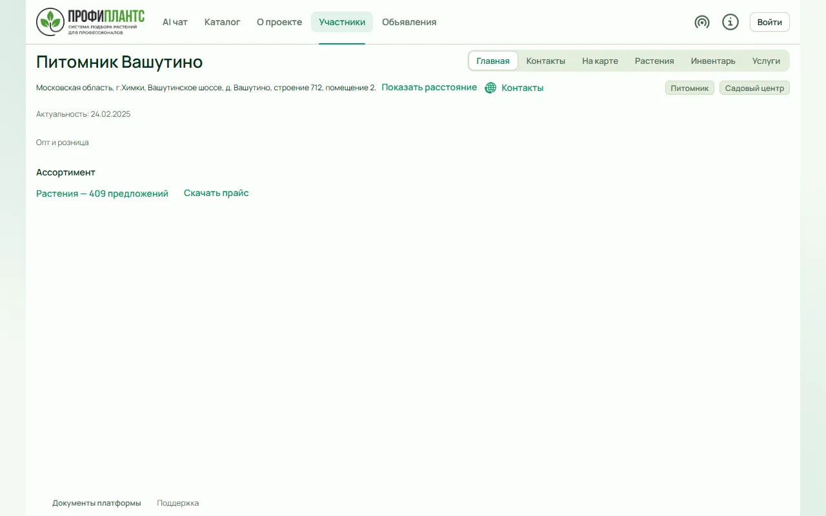Open Объявления in the top menu

(409, 22)
